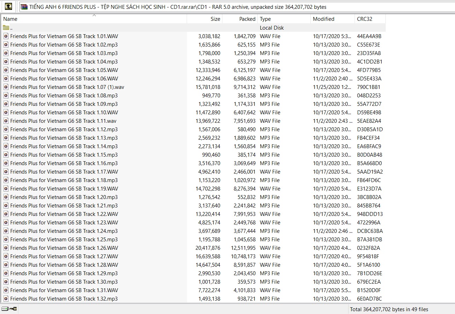Image resolution: width=455 pixels, height=314 pixels.
Task: Select Friends Plus Track 1.11.wav entry
Action: [63, 121]
